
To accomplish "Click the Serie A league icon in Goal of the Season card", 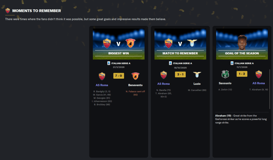I will (x=232, y=63).
